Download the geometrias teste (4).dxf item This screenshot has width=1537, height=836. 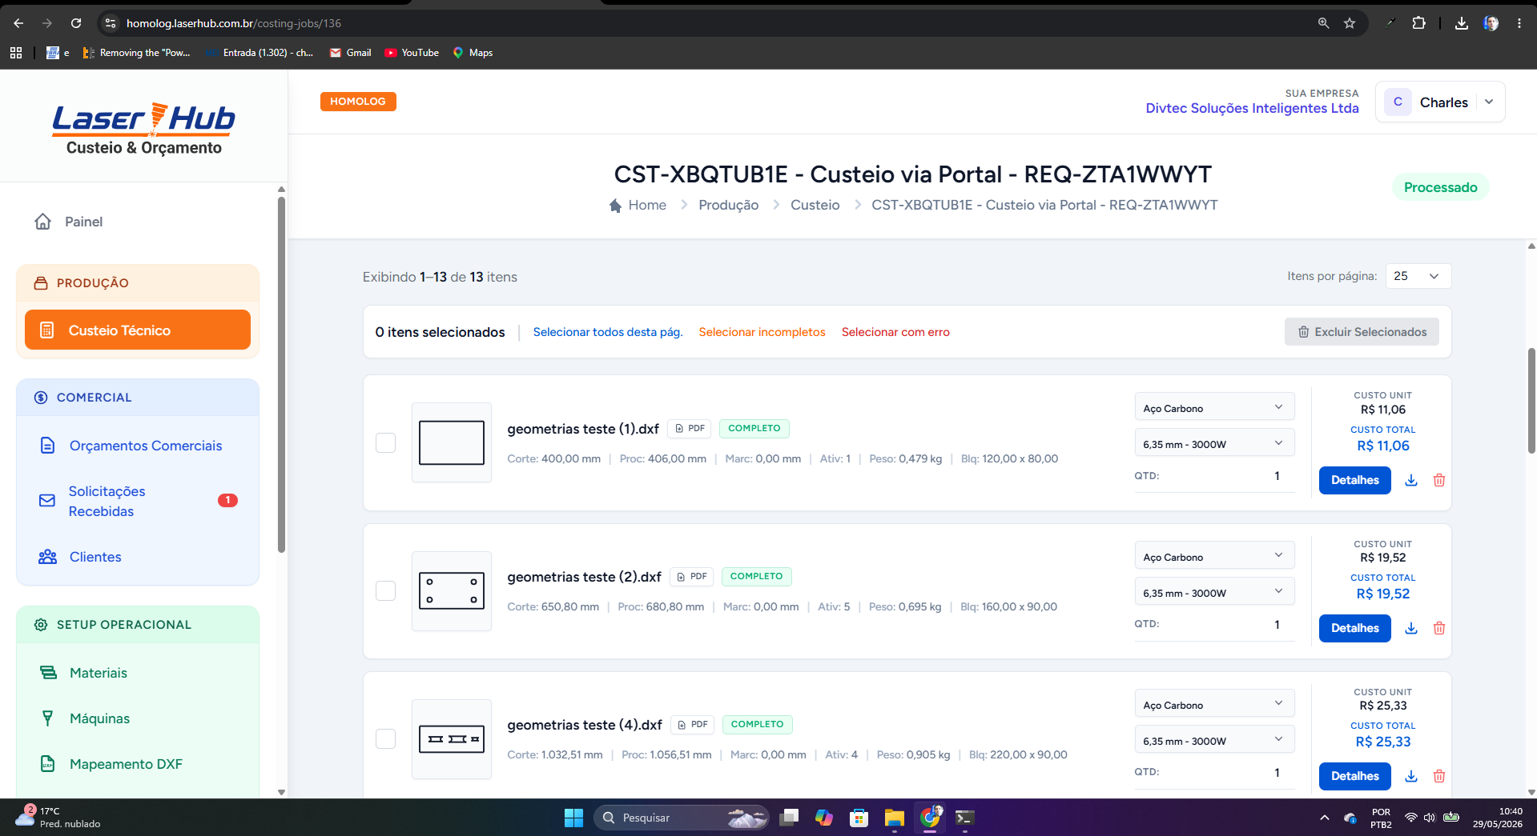coord(1411,776)
